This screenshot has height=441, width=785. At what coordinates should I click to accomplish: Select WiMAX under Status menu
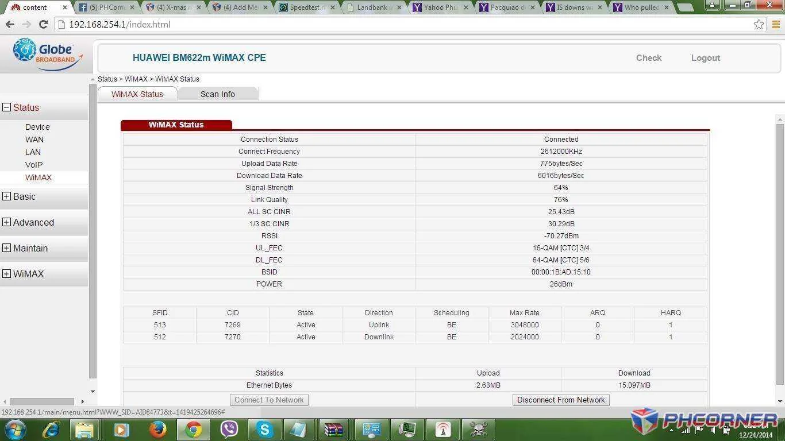click(39, 177)
